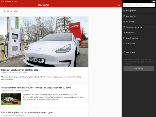The height and width of the screenshot is (117, 156).
Task: Open the red ATU car thumbnail
Action: click(x=11, y=99)
